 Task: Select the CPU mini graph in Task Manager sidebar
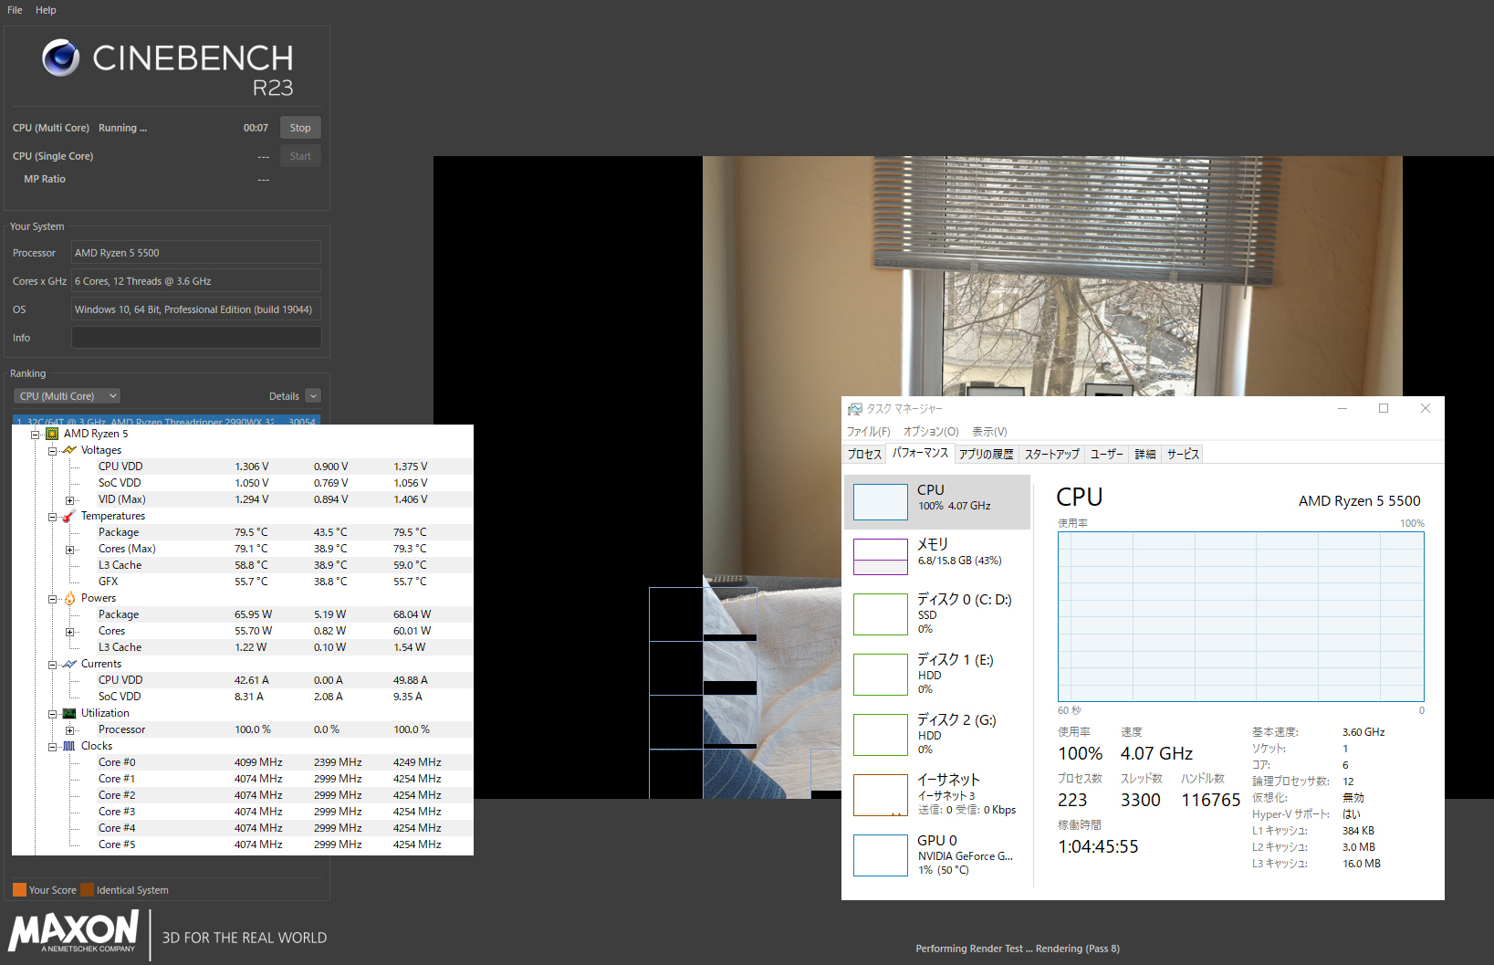pyautogui.click(x=880, y=502)
